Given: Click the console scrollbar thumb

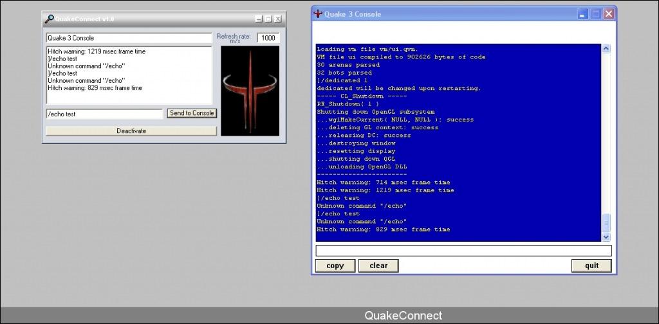Looking at the screenshot, I should point(606,222).
